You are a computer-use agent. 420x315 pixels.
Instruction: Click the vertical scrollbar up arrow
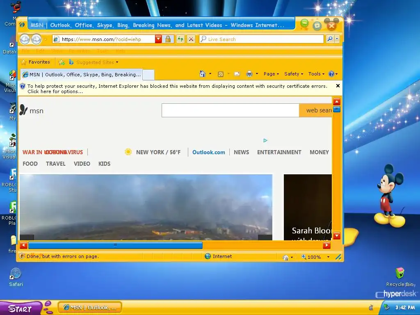pyautogui.click(x=337, y=102)
